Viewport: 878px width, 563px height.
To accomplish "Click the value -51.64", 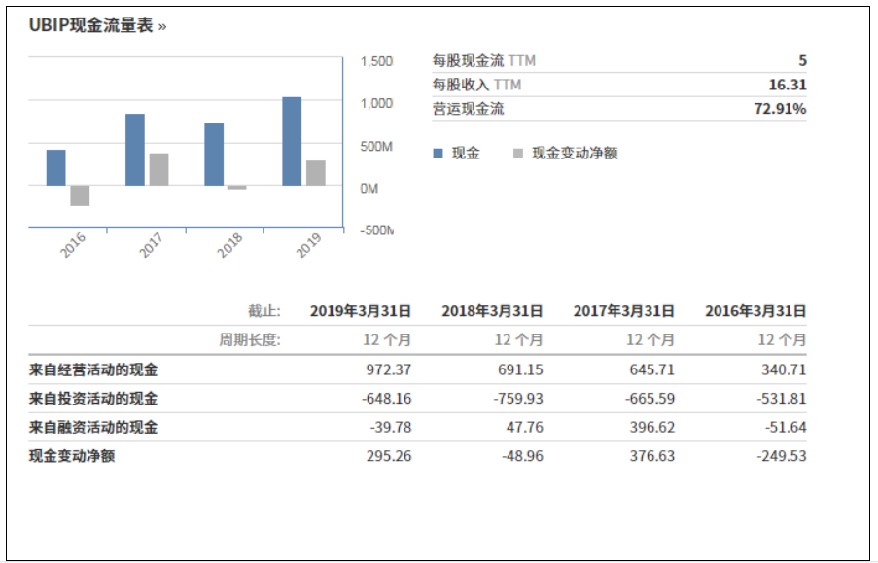I will [x=786, y=428].
